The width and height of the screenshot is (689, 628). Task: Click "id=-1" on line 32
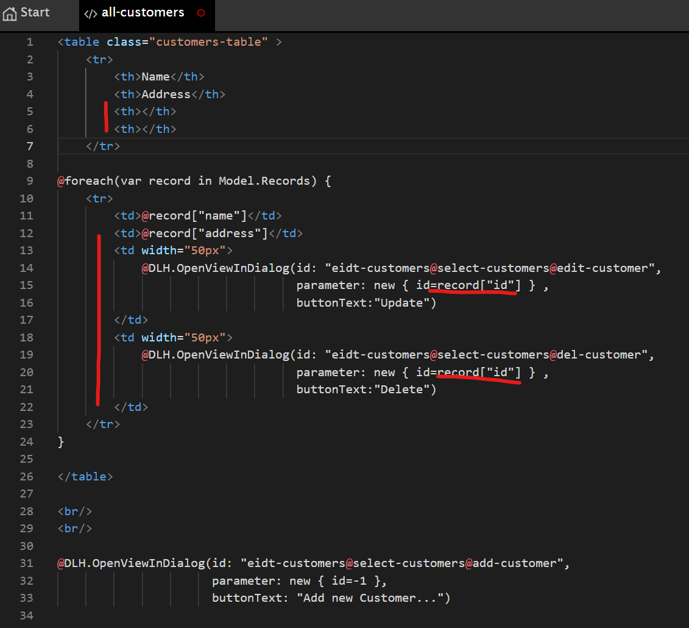coord(349,581)
